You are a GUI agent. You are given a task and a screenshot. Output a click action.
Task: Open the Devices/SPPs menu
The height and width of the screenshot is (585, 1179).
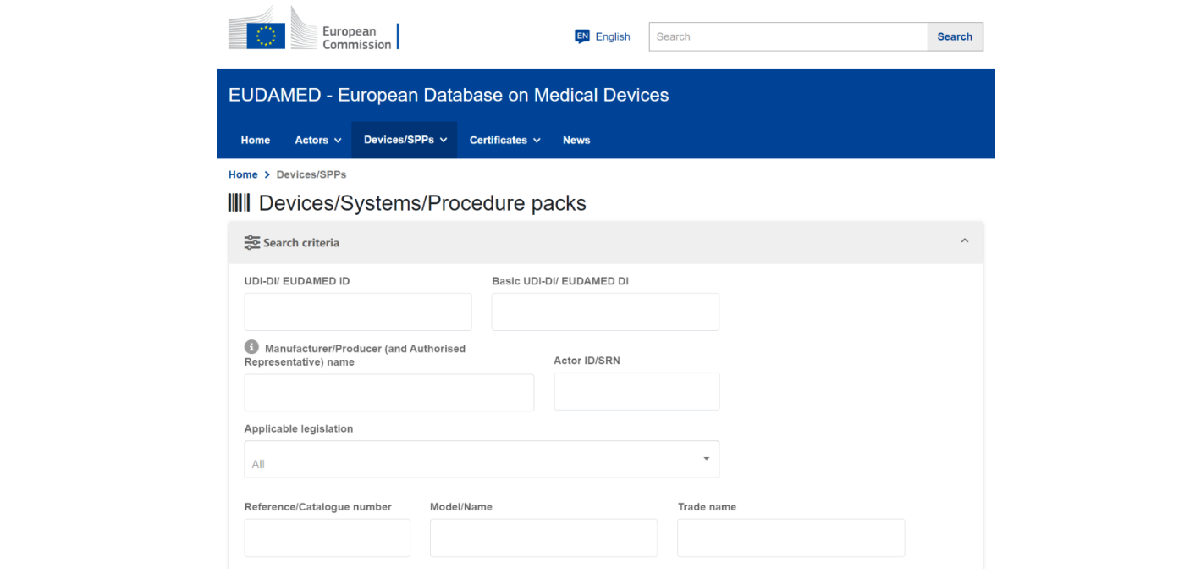click(405, 141)
